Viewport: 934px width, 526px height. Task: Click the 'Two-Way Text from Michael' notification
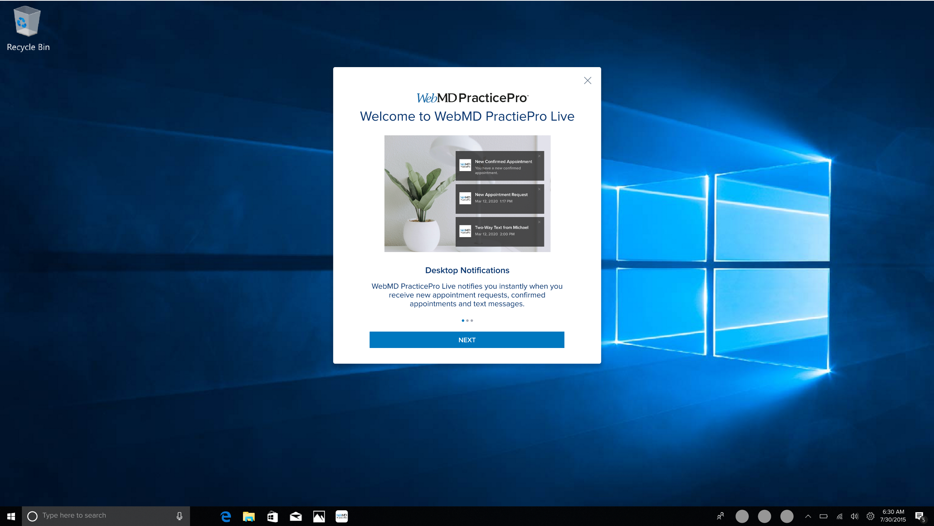pyautogui.click(x=499, y=232)
